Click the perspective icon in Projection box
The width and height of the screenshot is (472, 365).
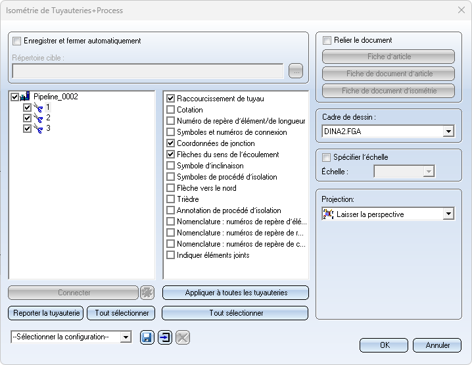[329, 214]
